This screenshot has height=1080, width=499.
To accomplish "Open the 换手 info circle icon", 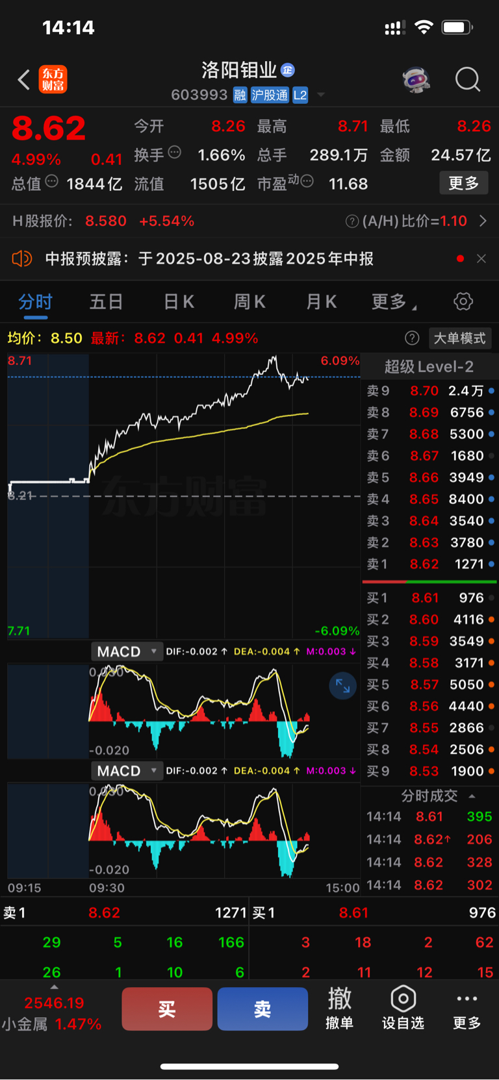I will 174,153.
